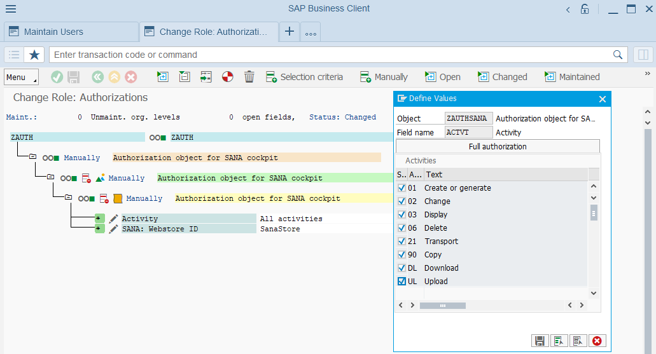The width and height of the screenshot is (656, 354).
Task: Collapse the orange Authorization object folder node
Action: pos(32,156)
